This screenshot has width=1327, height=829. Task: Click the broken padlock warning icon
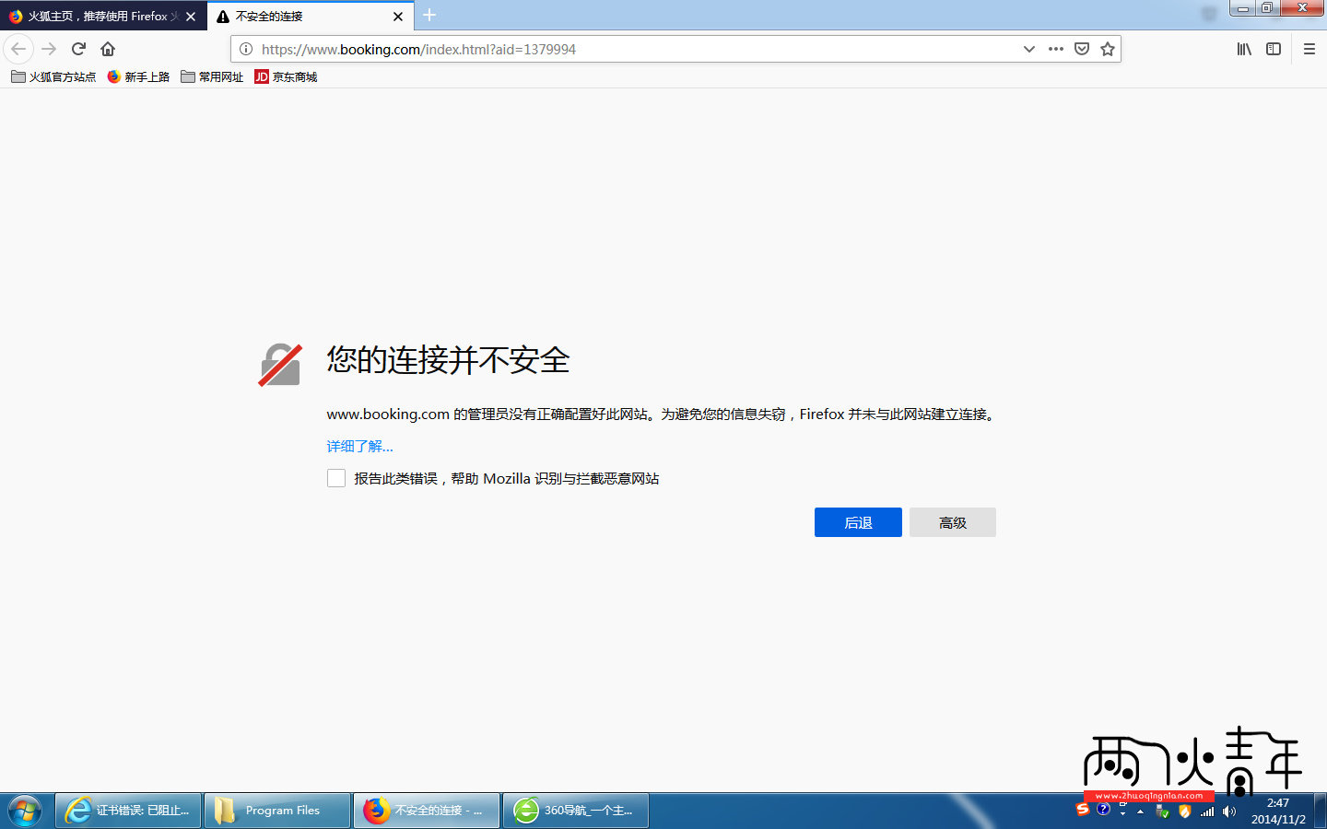pos(280,365)
